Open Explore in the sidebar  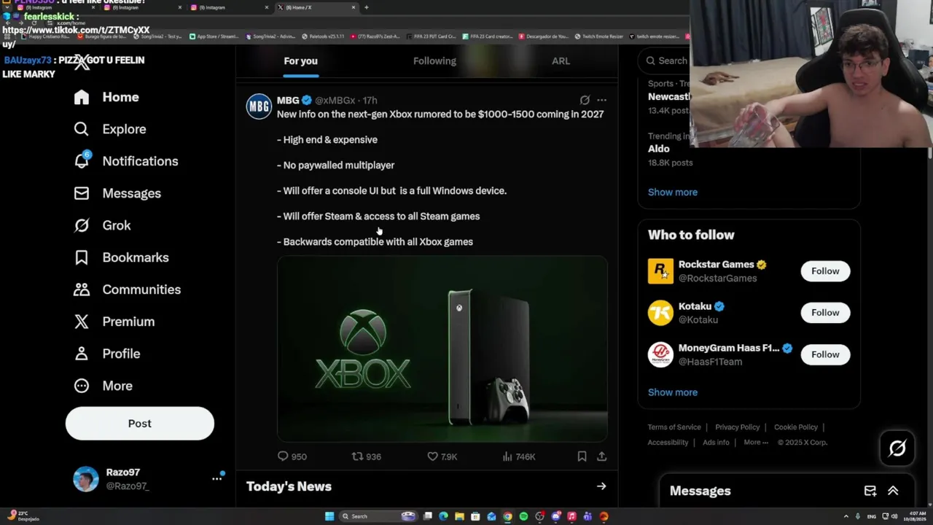pyautogui.click(x=110, y=129)
